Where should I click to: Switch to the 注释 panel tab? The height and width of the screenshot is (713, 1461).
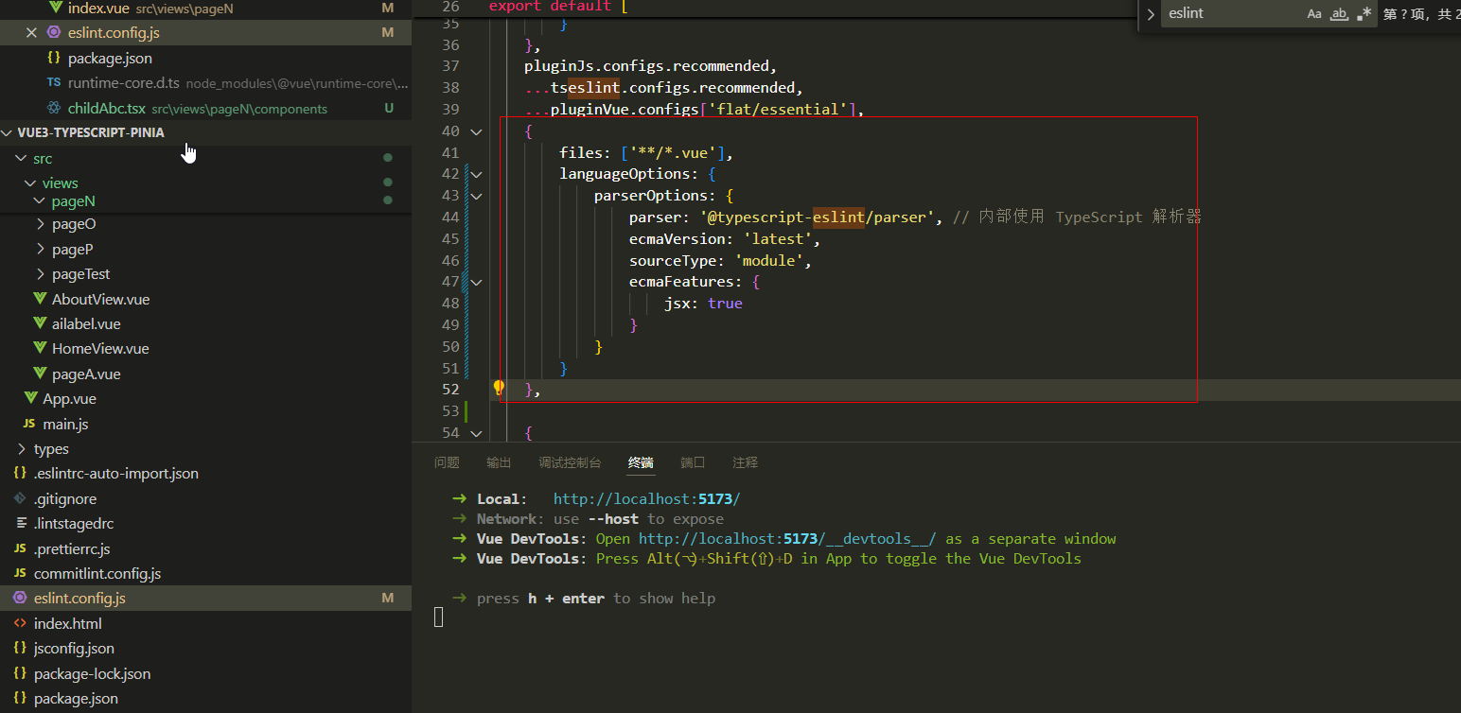point(746,462)
